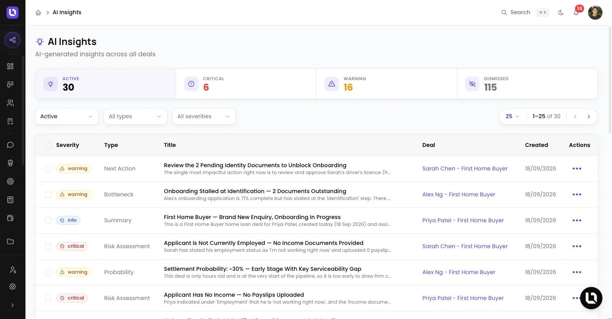The image size is (612, 319).
Task: Open the kanban board sidebar icon
Action: (x=11, y=84)
